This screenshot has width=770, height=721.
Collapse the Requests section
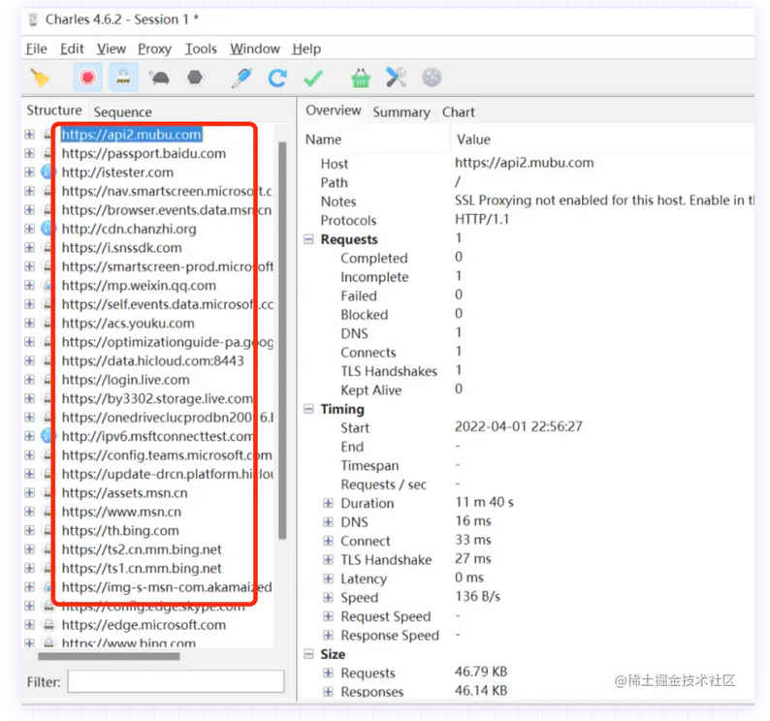point(309,239)
